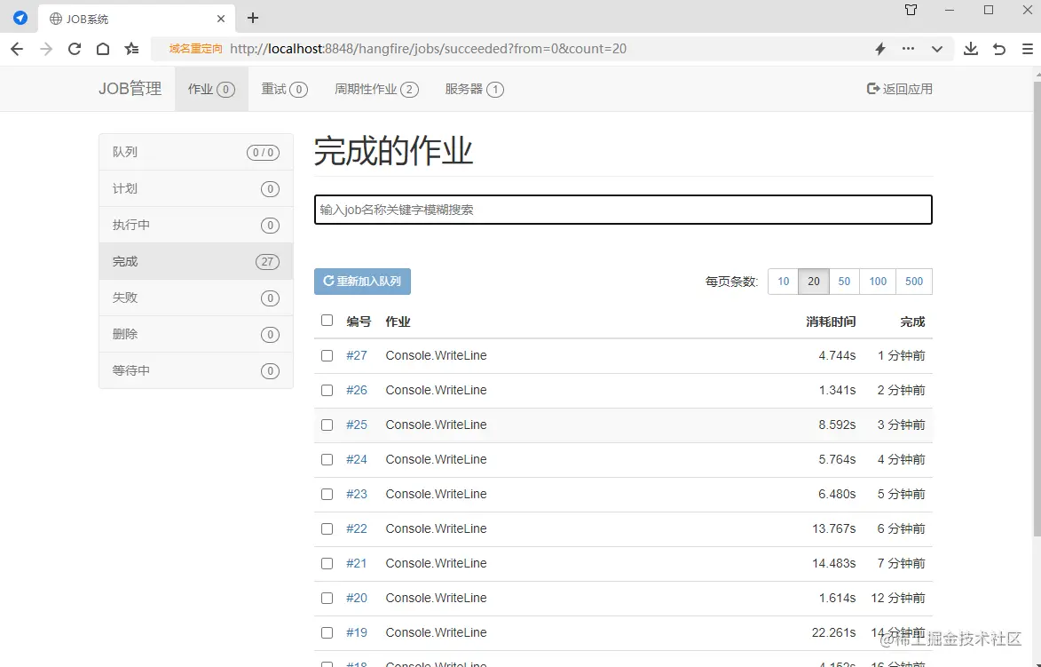Select 计划 in the sidebar

click(196, 188)
